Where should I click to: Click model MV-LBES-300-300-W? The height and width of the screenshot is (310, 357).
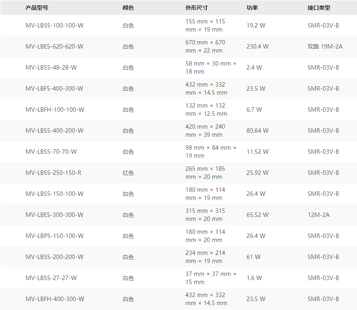pyautogui.click(x=54, y=215)
